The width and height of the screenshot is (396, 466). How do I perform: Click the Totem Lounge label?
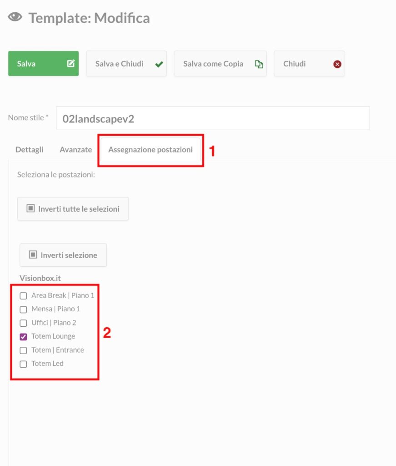coord(53,336)
